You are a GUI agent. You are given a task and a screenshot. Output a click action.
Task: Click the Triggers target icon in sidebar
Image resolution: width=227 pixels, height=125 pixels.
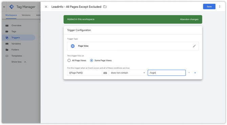coord(7,38)
